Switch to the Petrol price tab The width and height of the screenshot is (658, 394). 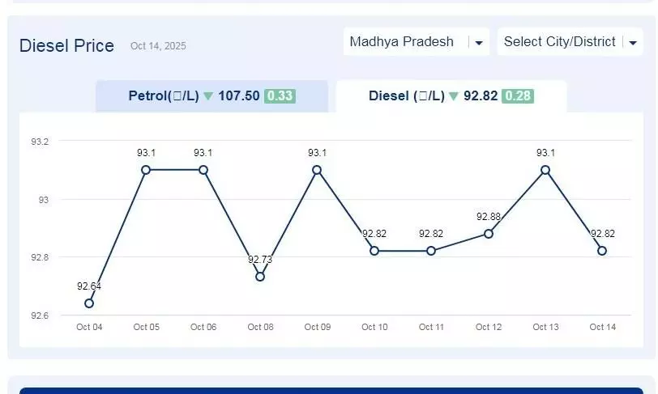[211, 96]
